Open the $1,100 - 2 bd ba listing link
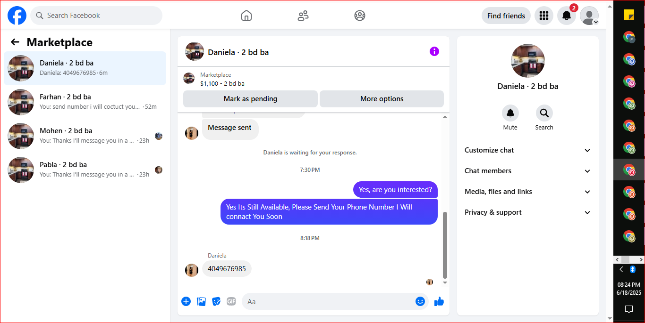 [x=222, y=84]
